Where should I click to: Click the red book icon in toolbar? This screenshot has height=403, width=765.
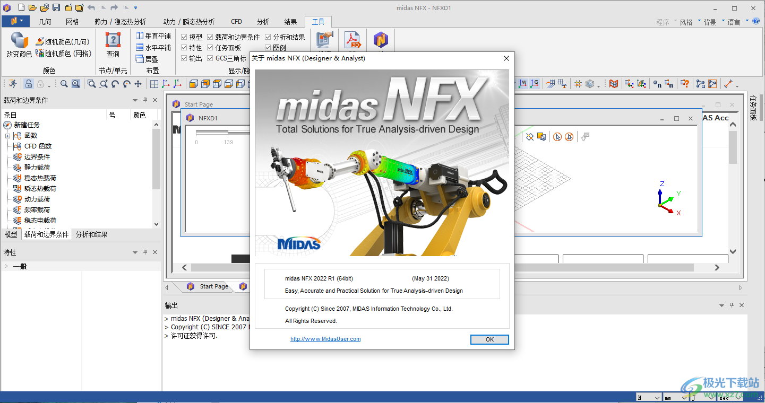614,84
